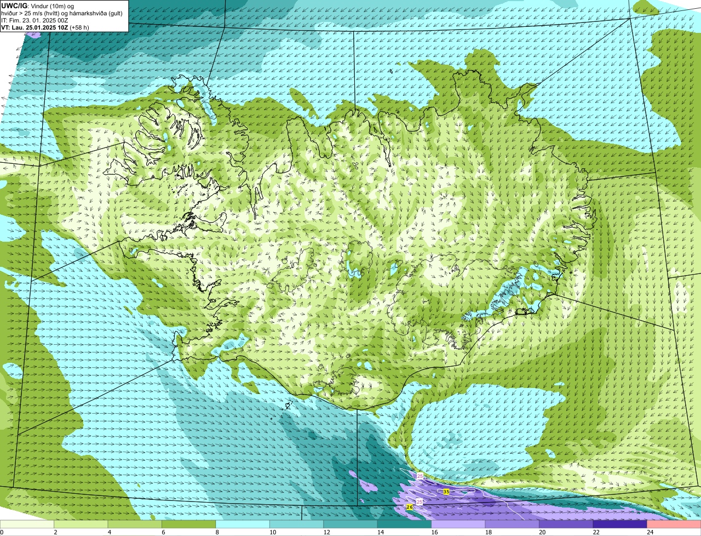Click the legend scale value 12
The width and height of the screenshot is (701, 536).
tap(326, 532)
